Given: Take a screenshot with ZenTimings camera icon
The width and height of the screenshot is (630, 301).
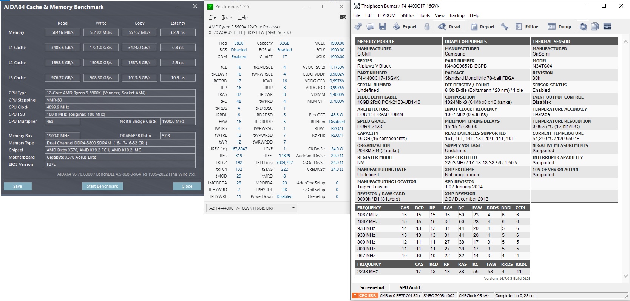Looking at the screenshot, I should pyautogui.click(x=343, y=17).
